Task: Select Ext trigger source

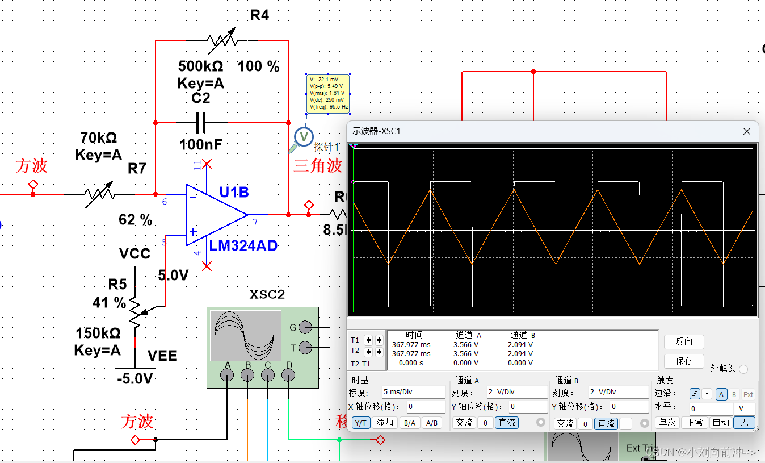Action: 748,394
